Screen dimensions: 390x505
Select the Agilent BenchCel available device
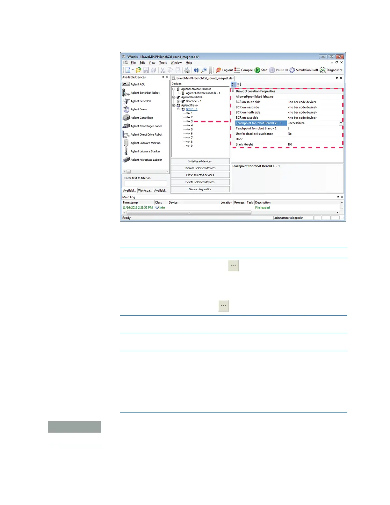coord(137,101)
